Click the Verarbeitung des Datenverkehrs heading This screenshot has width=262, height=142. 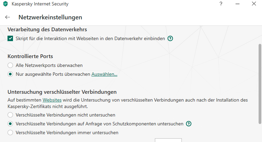(47, 30)
